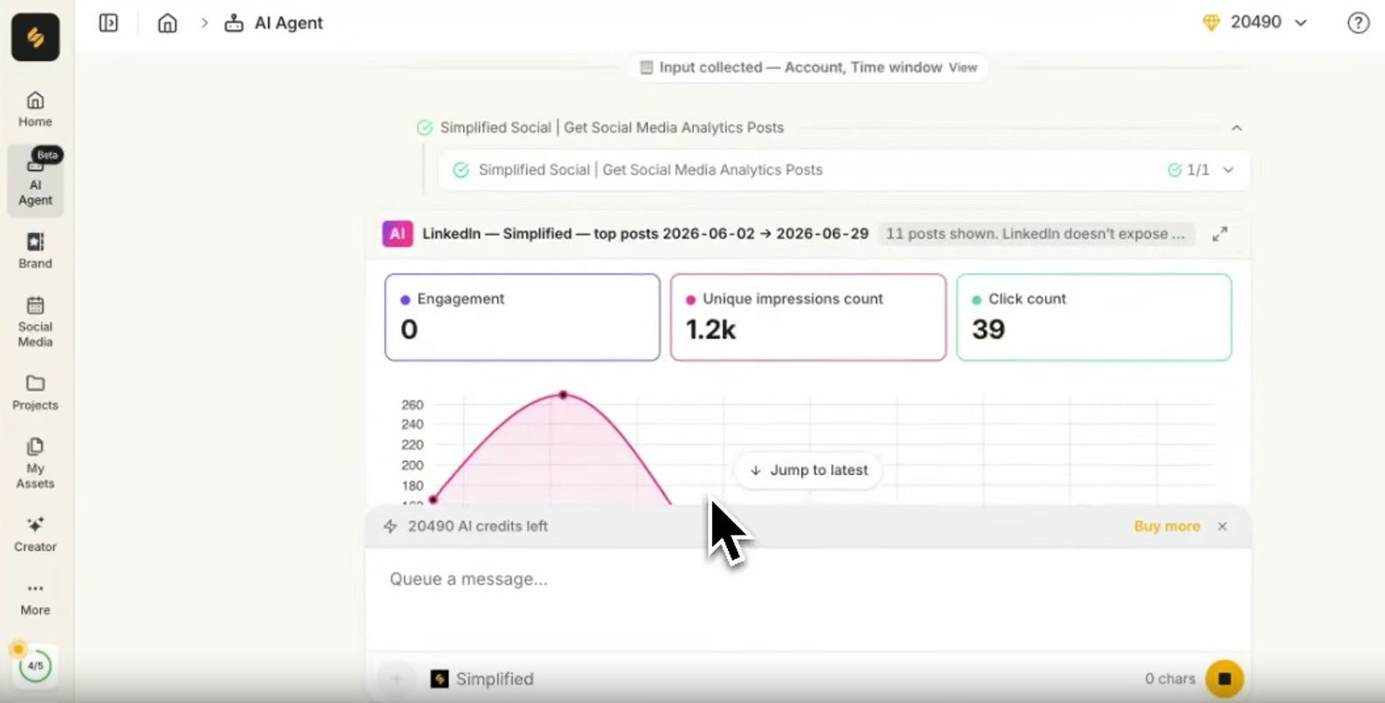1385x703 pixels.
Task: Click the 39 click count value
Action: point(988,329)
